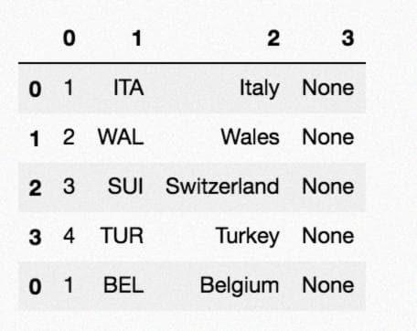Select the TUR cell
The image size is (417, 331).
coord(122,236)
